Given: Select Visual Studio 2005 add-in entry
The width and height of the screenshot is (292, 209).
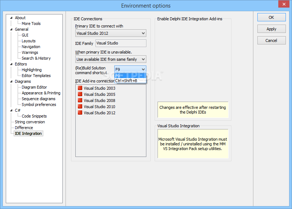Looking at the screenshot, I should 99,94.
